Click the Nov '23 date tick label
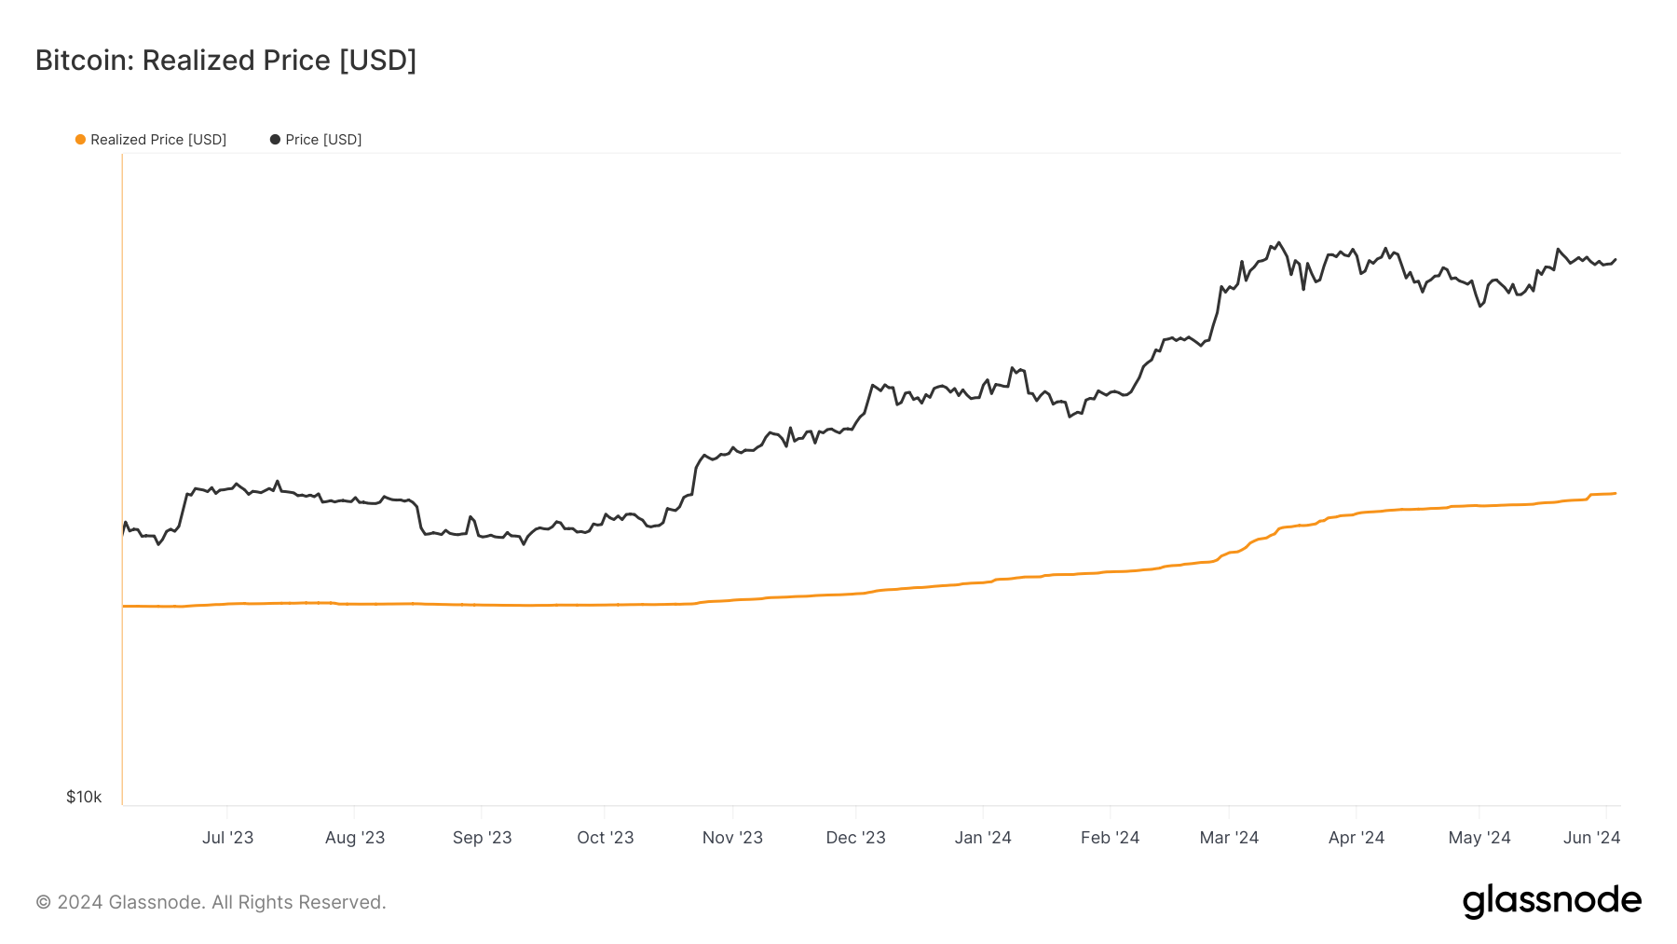This screenshot has height=944, width=1677. pos(732,838)
